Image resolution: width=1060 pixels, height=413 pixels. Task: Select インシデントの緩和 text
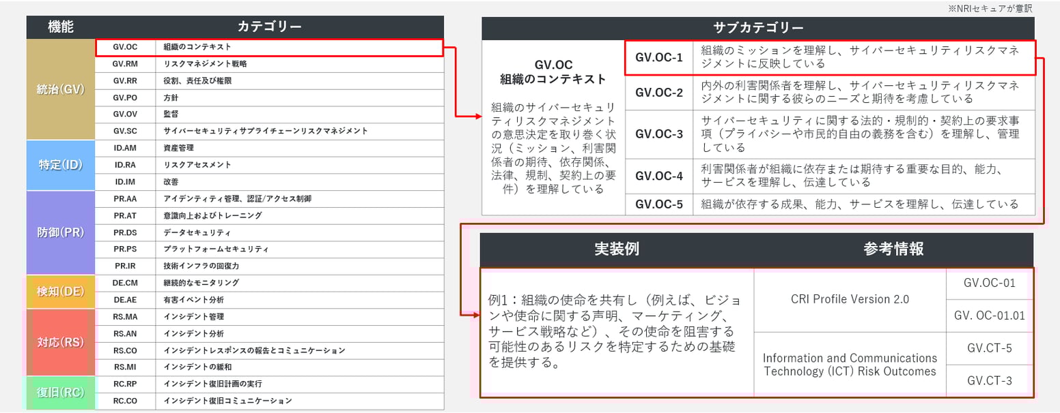(197, 367)
